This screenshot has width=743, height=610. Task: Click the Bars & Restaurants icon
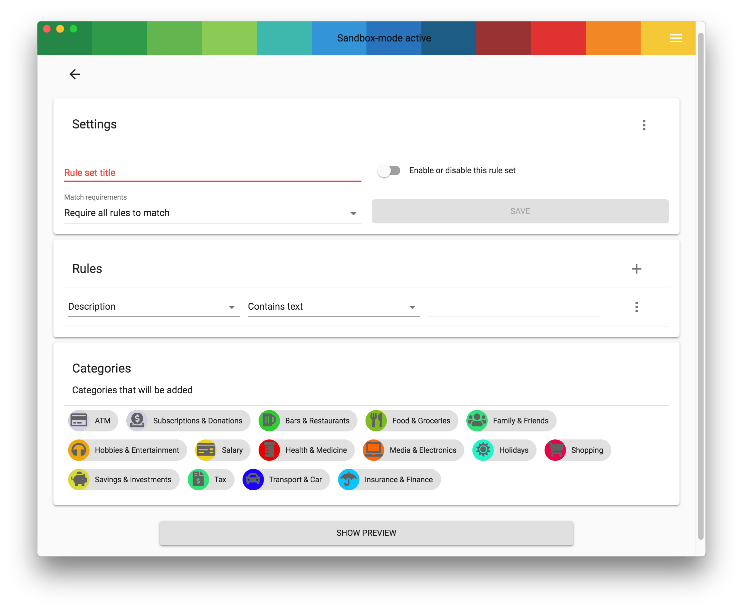click(x=269, y=420)
